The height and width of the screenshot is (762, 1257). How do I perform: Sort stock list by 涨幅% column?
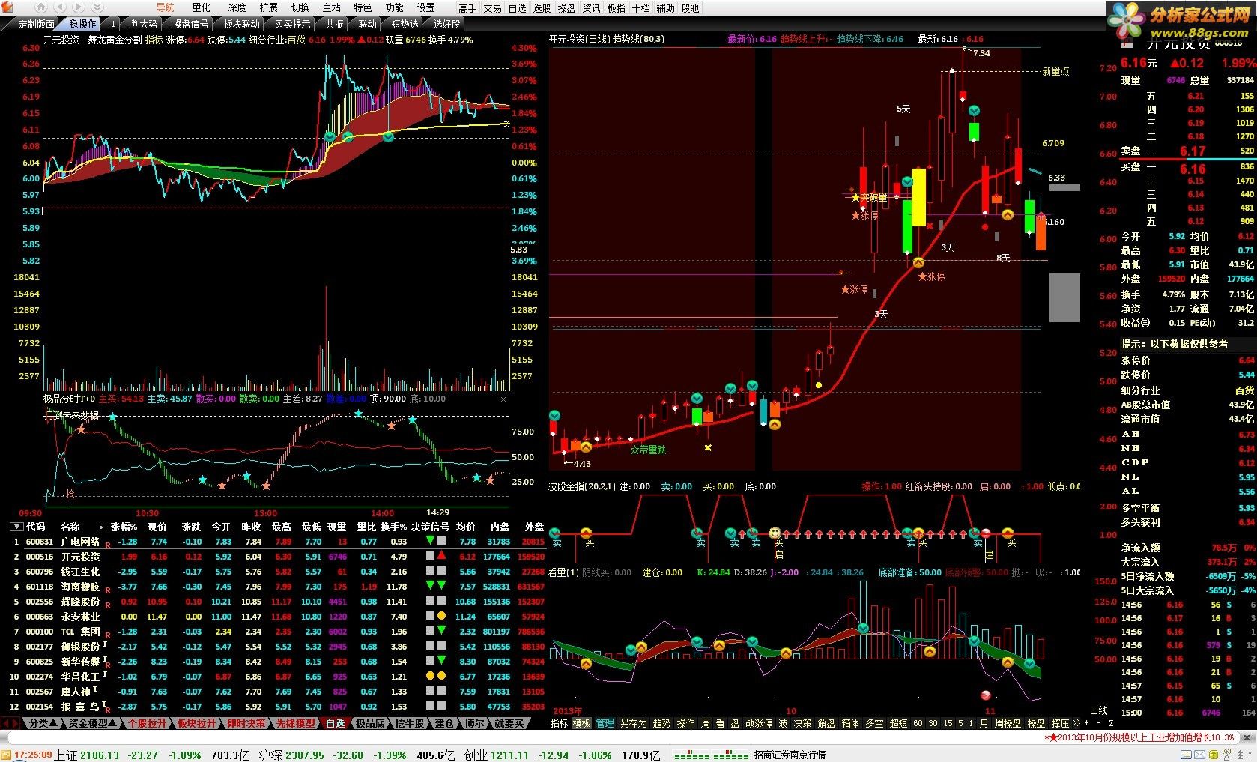point(124,527)
